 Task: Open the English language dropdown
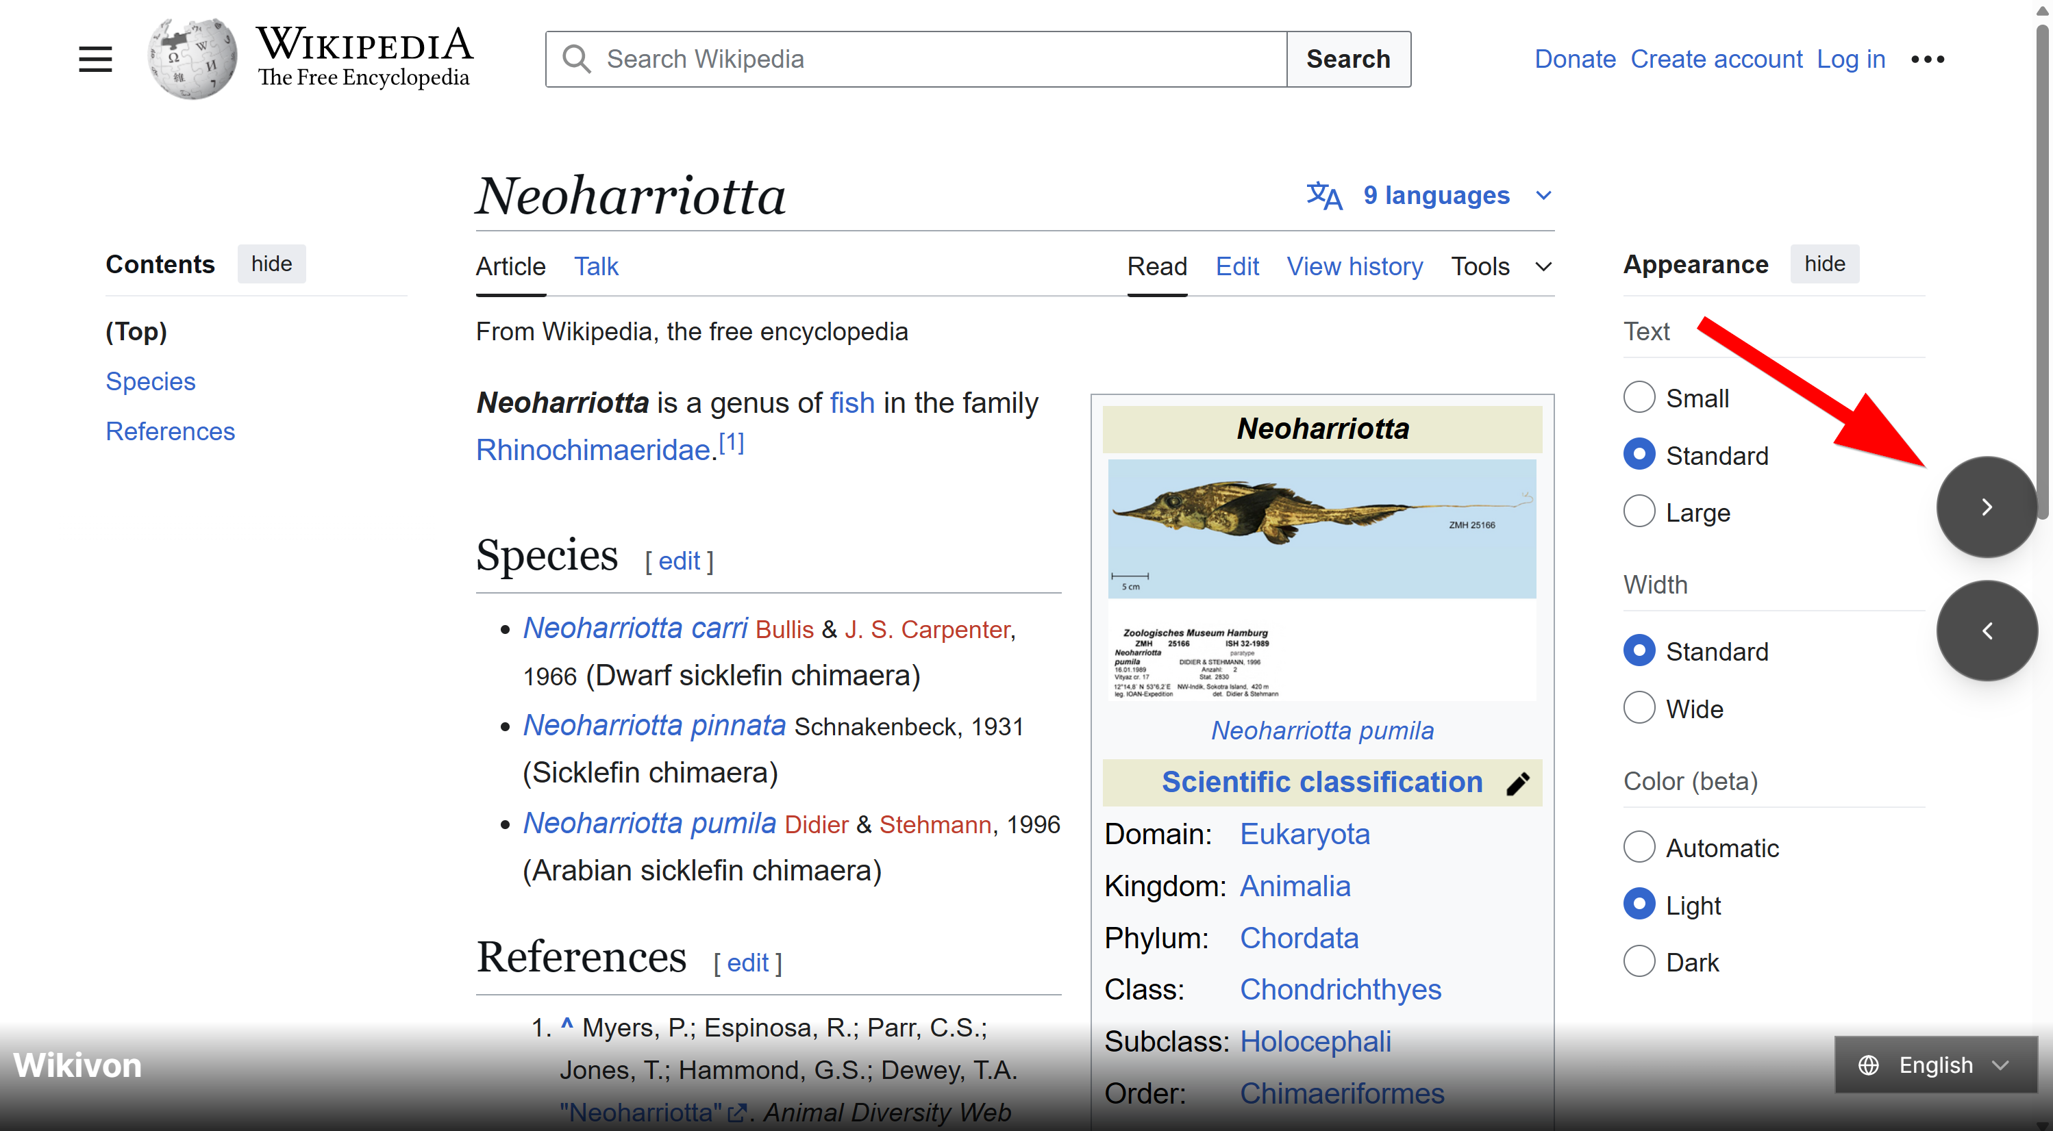1935,1065
